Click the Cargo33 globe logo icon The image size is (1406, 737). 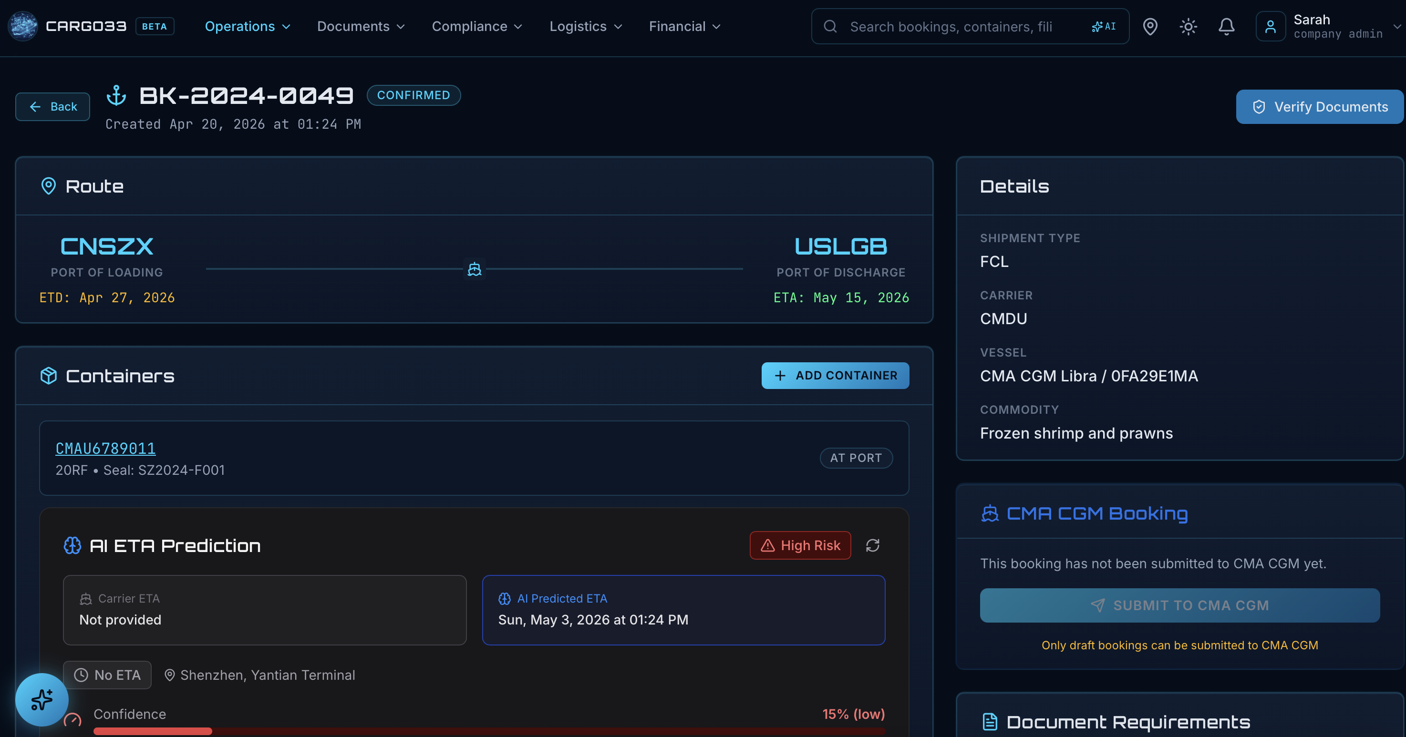pos(23,26)
